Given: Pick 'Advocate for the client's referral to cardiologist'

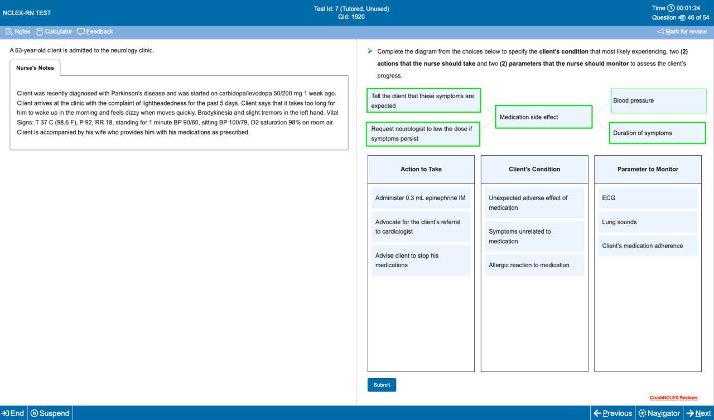Looking at the screenshot, I should pos(421,226).
